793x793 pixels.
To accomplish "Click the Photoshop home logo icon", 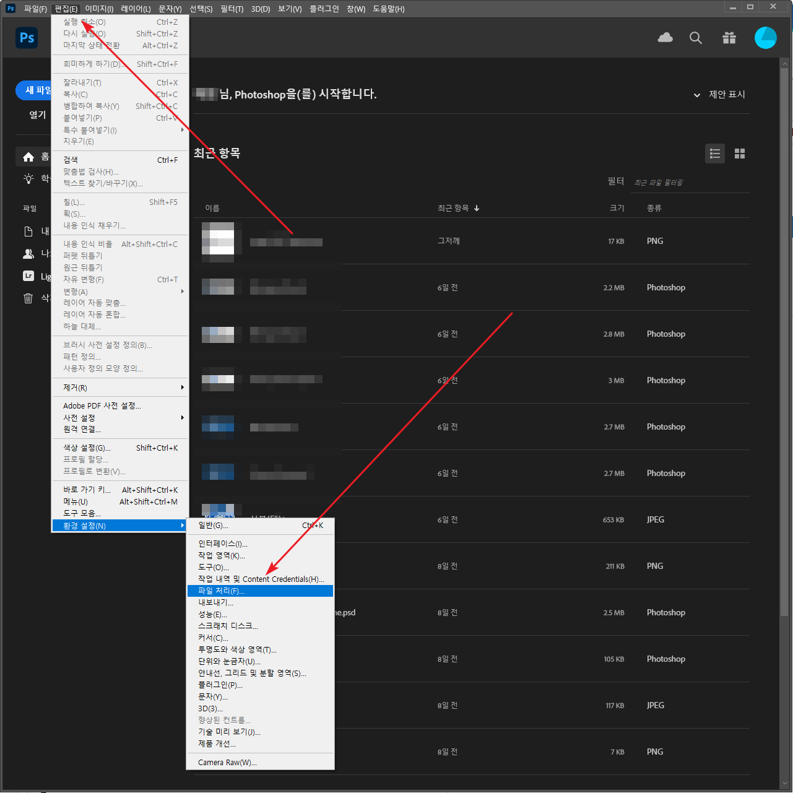I will [x=27, y=38].
